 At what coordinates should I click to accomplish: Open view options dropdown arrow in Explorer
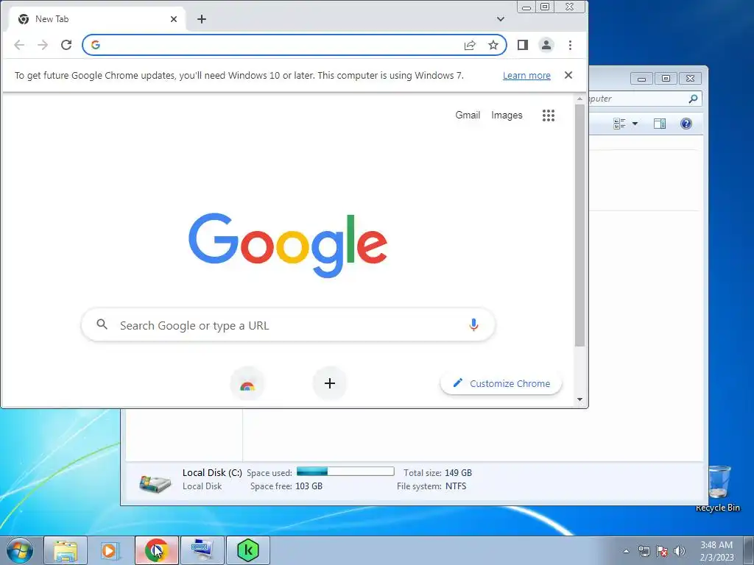[x=635, y=124]
